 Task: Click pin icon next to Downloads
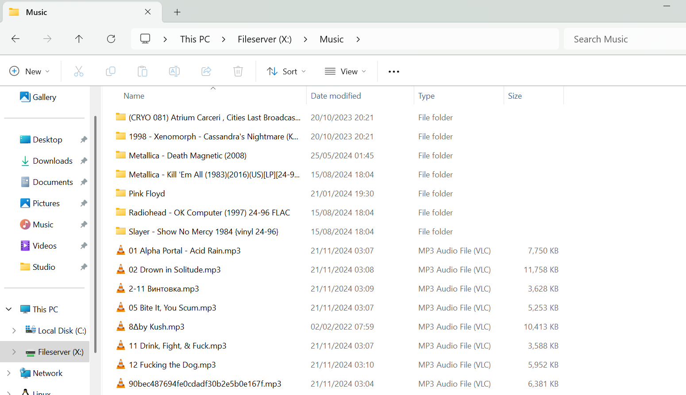click(84, 161)
